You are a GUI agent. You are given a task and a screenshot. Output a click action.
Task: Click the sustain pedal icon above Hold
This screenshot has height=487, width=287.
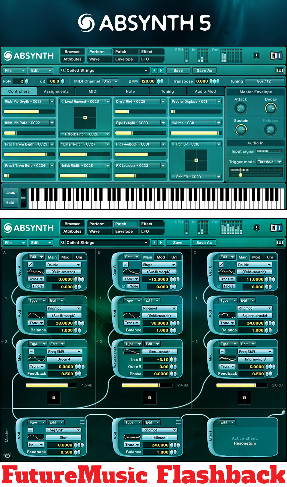[10, 193]
